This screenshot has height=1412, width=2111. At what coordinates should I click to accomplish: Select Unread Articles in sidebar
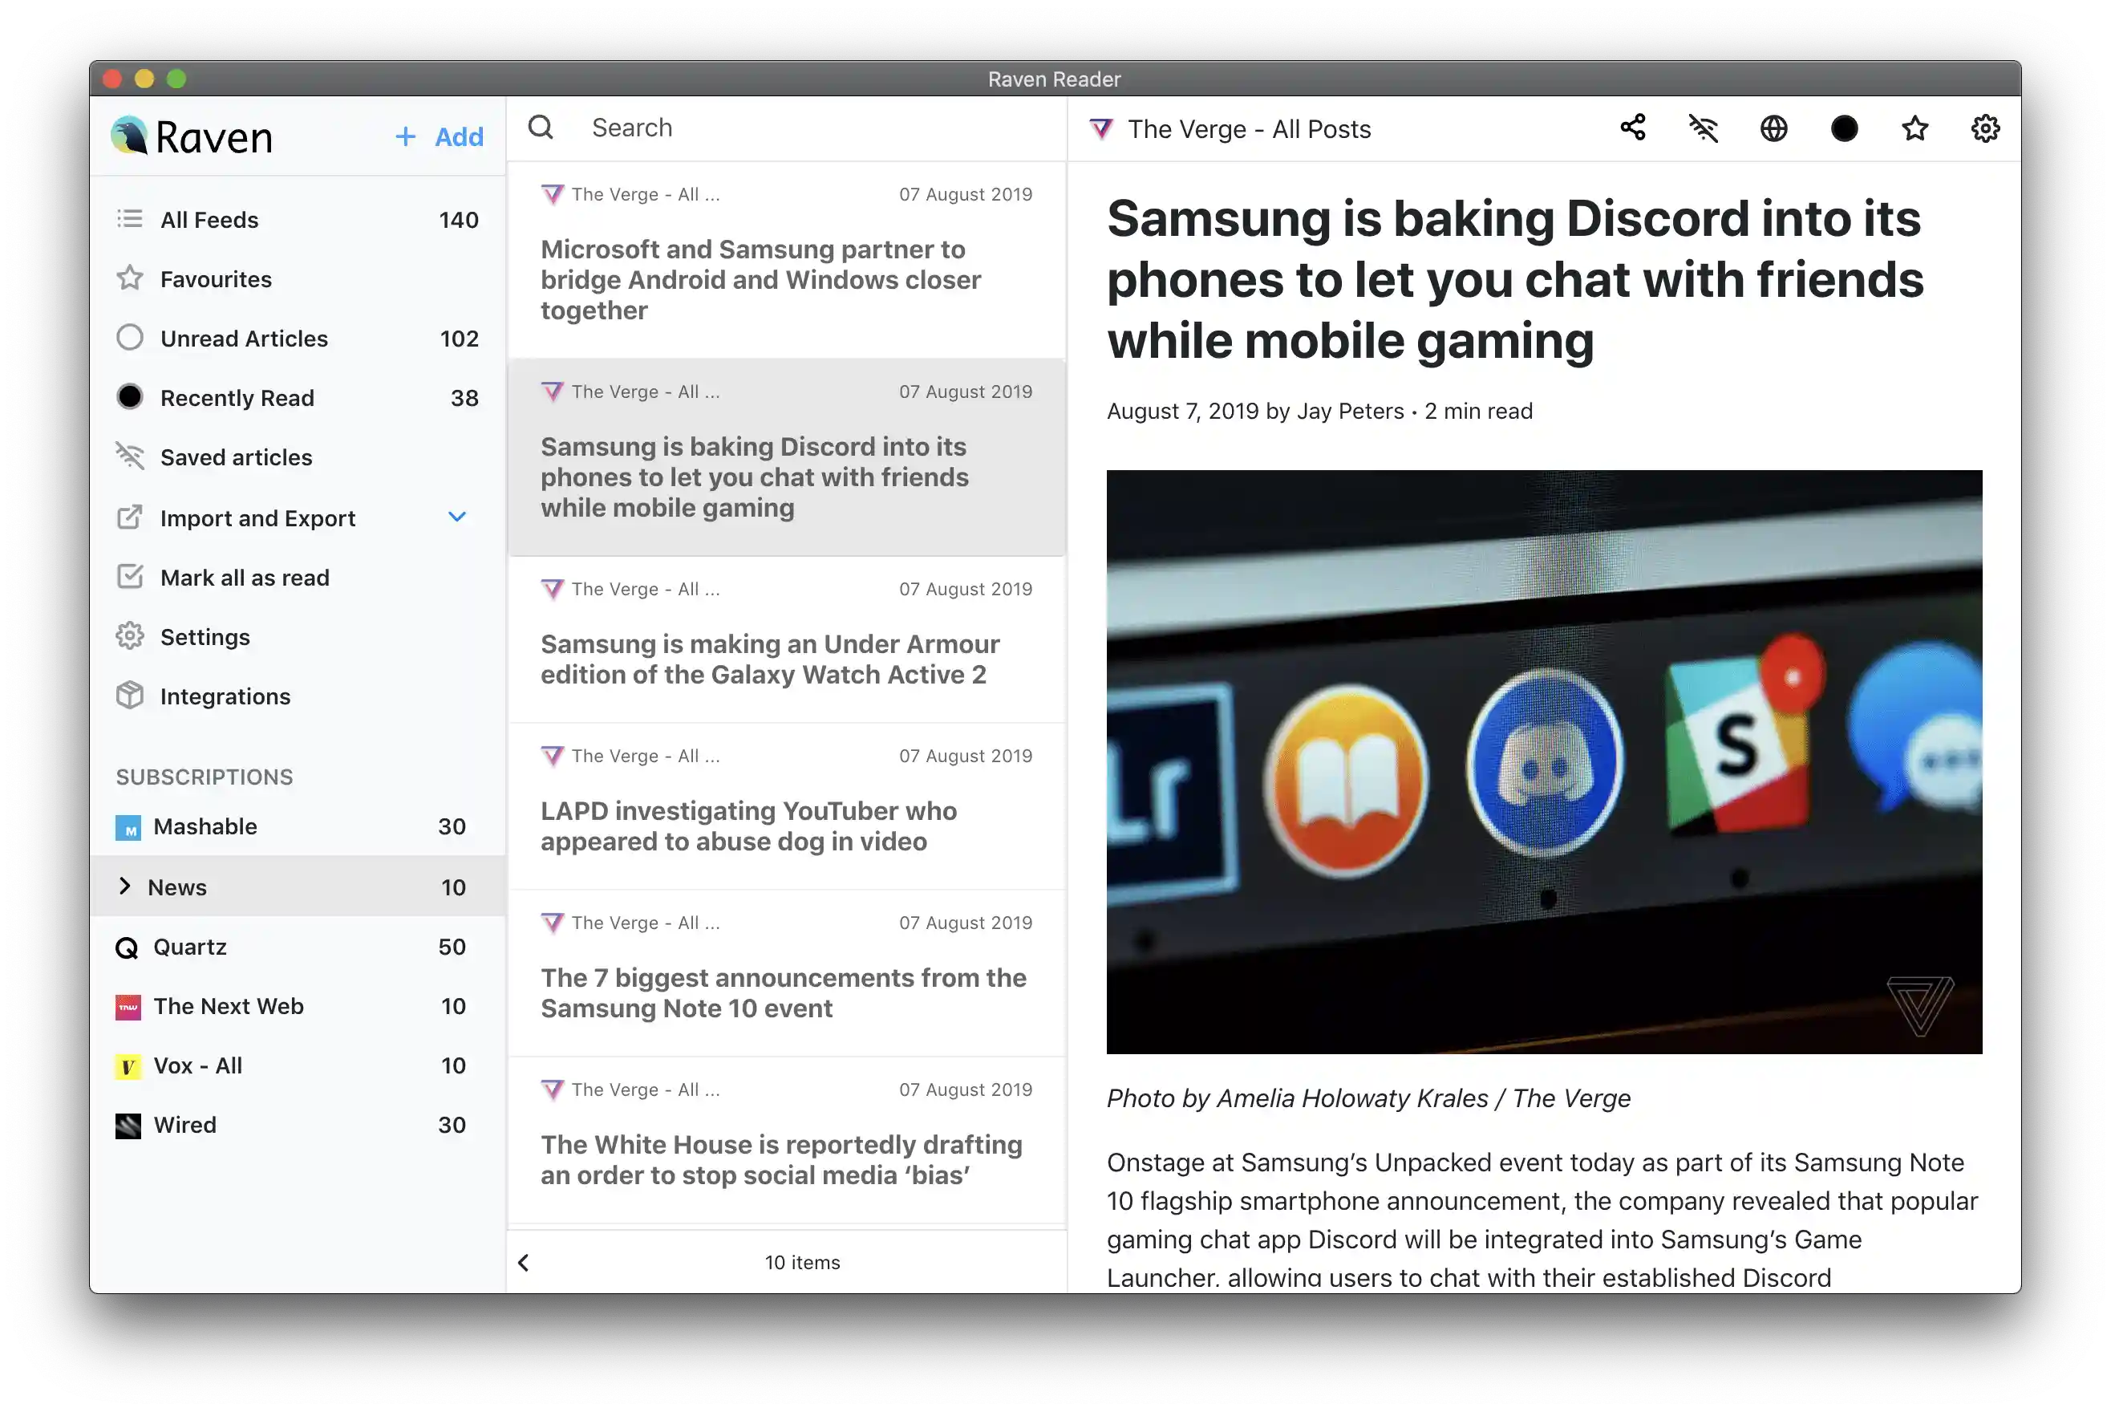pos(243,339)
